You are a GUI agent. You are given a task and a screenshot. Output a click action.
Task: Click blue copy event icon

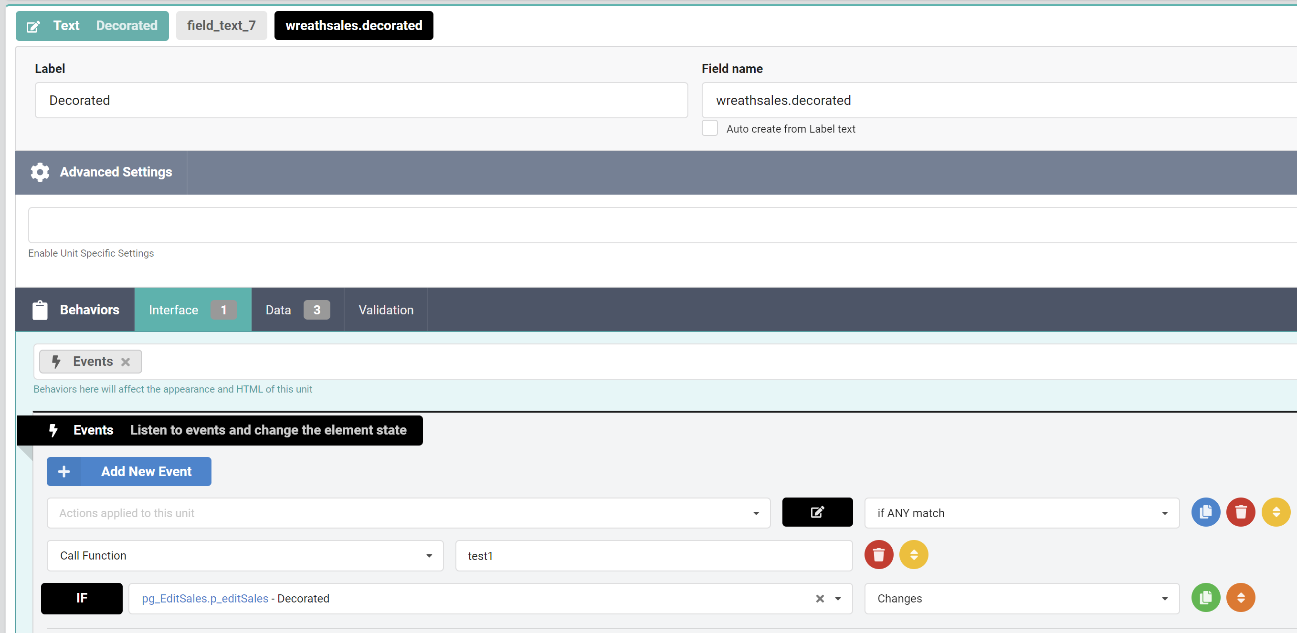(x=1205, y=512)
